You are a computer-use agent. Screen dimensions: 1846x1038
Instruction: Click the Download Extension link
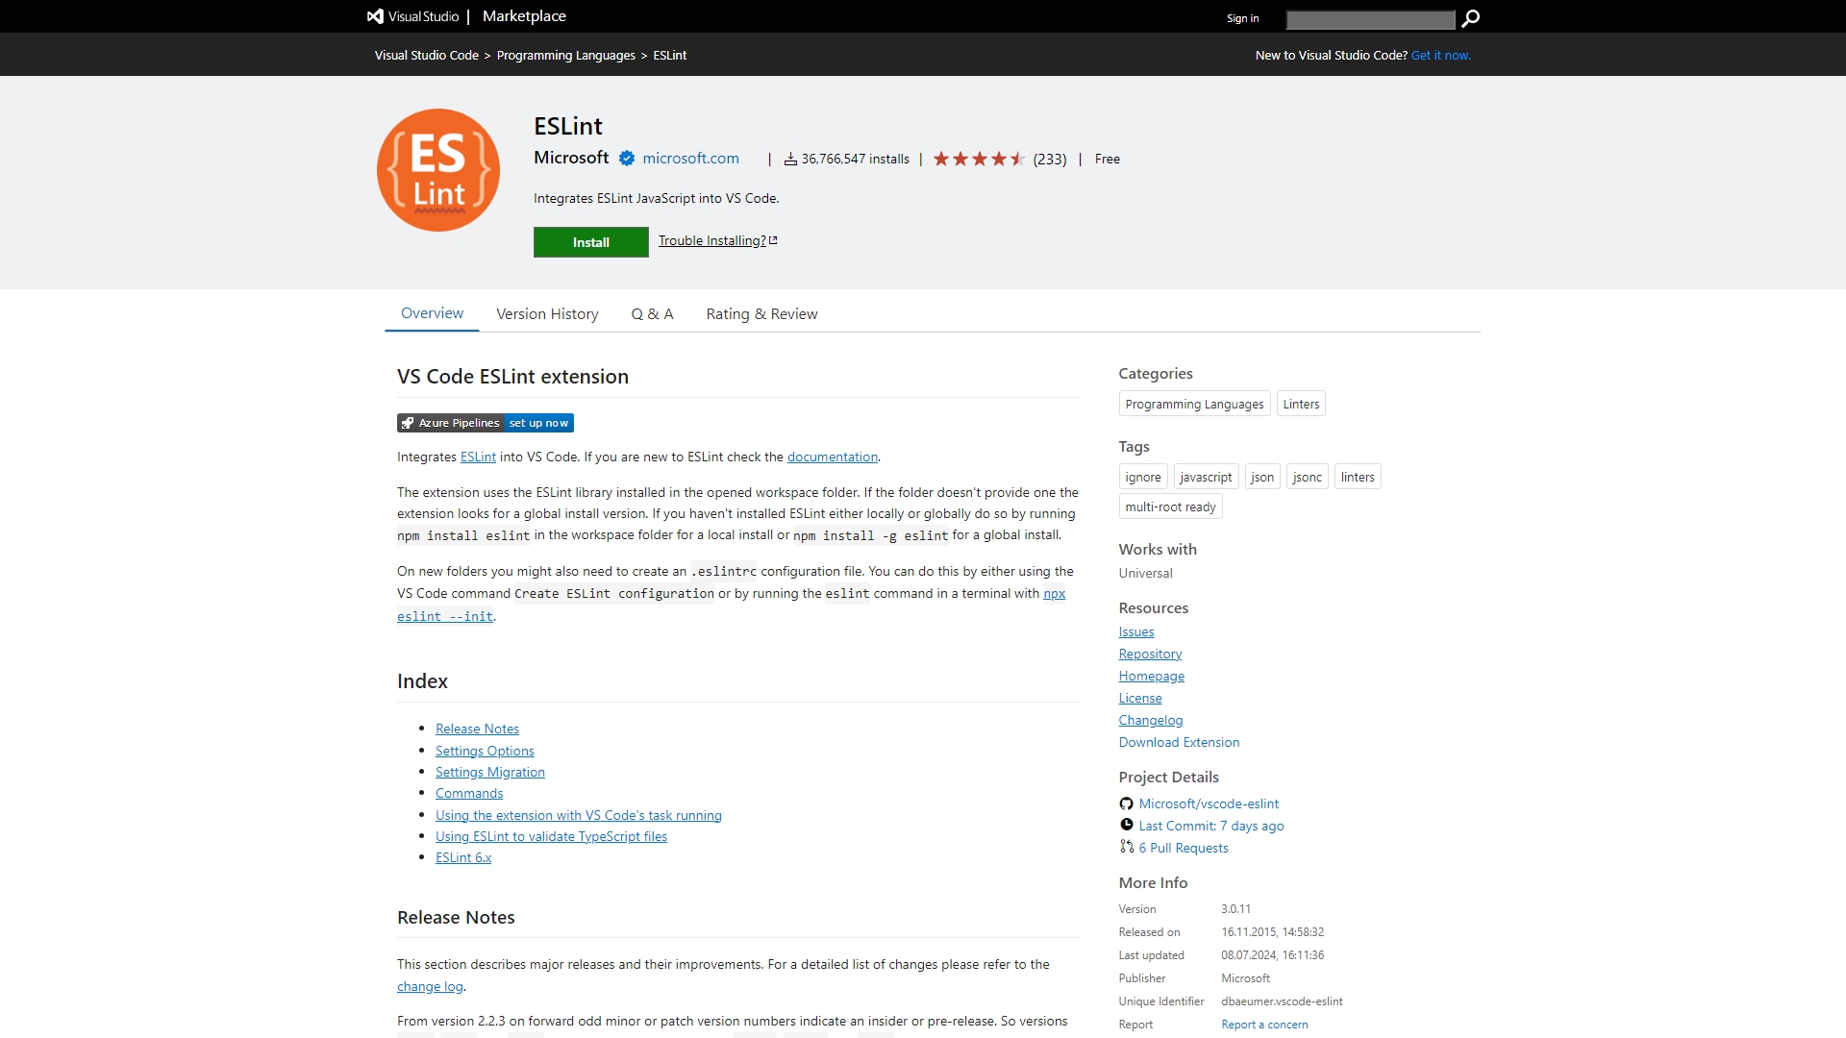1179,742
